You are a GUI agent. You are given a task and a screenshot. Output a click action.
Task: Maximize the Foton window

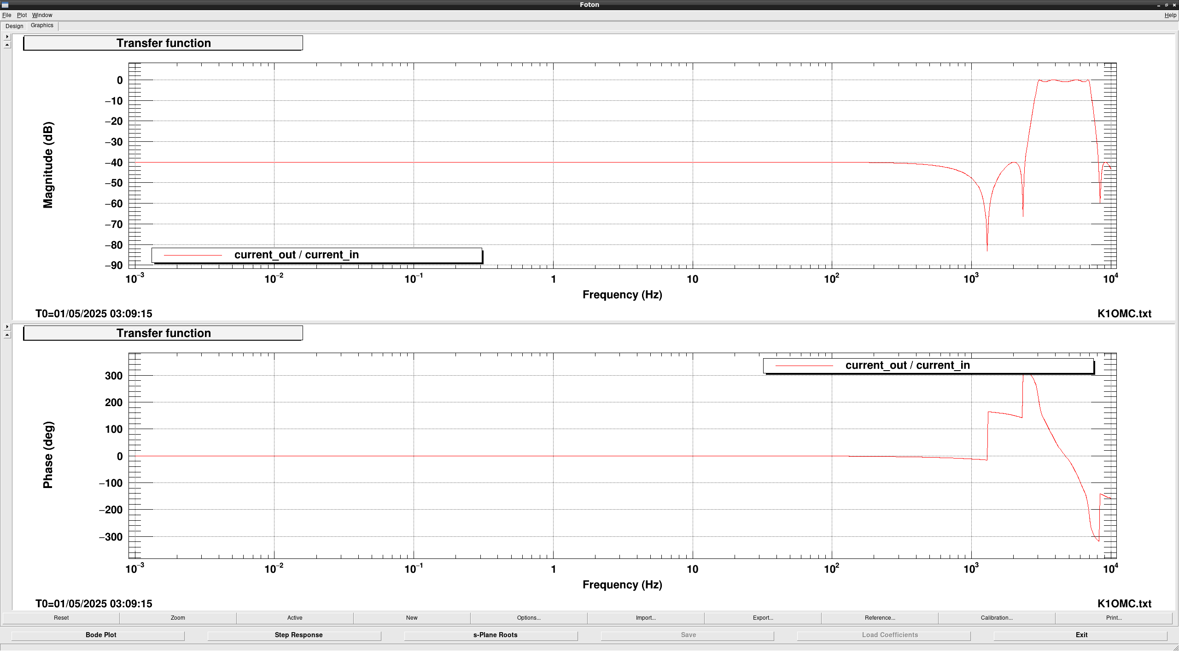[x=1167, y=5]
